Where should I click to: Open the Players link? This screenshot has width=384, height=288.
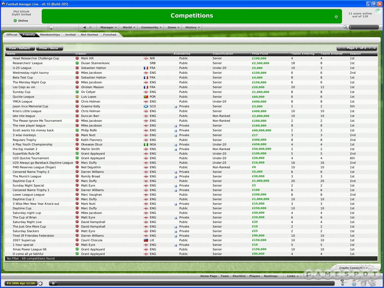[255, 276]
